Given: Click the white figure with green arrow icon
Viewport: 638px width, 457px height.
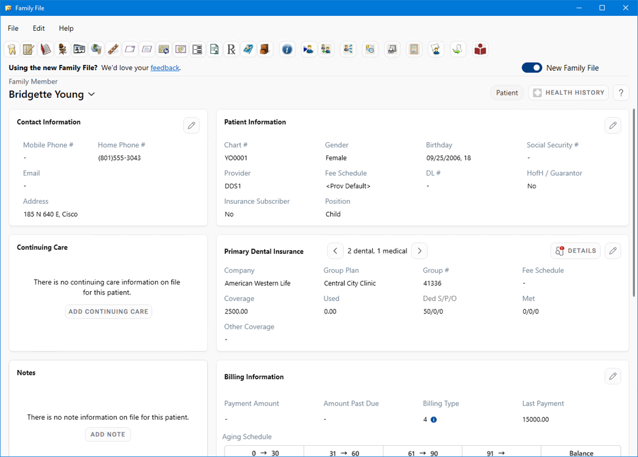Looking at the screenshot, I should [458, 49].
